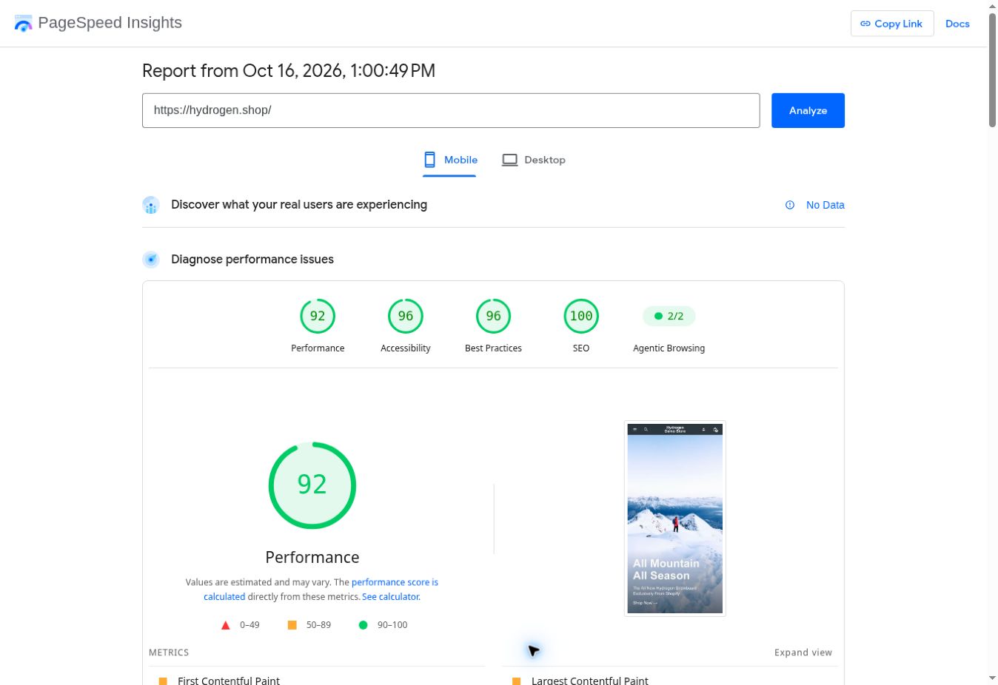Click the Largest Contentful Paint orange marker
Image resolution: width=998 pixels, height=685 pixels.
click(516, 681)
